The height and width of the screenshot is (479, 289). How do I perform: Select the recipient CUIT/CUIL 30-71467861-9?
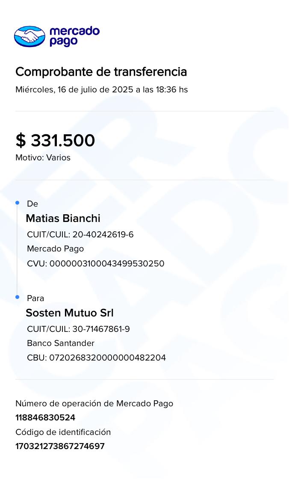[78, 329]
